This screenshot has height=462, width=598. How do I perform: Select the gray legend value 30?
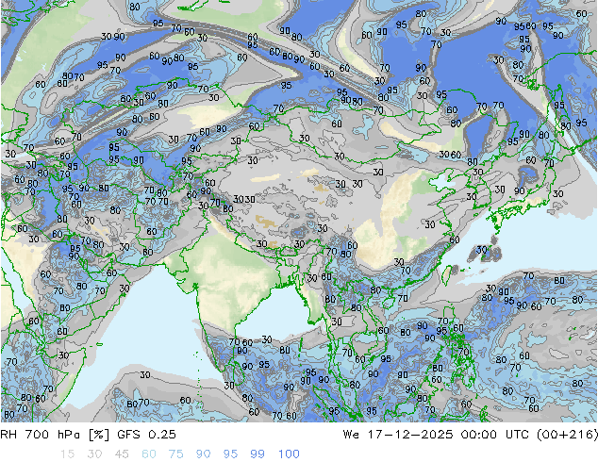[x=94, y=454]
